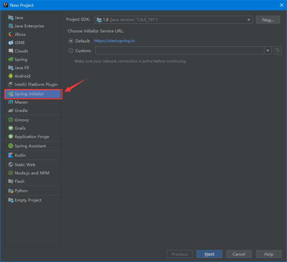Viewport: 287px width, 262px height.
Task: Click the Help button
Action: [x=269, y=254]
